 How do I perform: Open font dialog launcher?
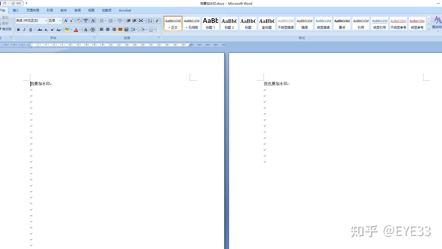tap(94, 38)
